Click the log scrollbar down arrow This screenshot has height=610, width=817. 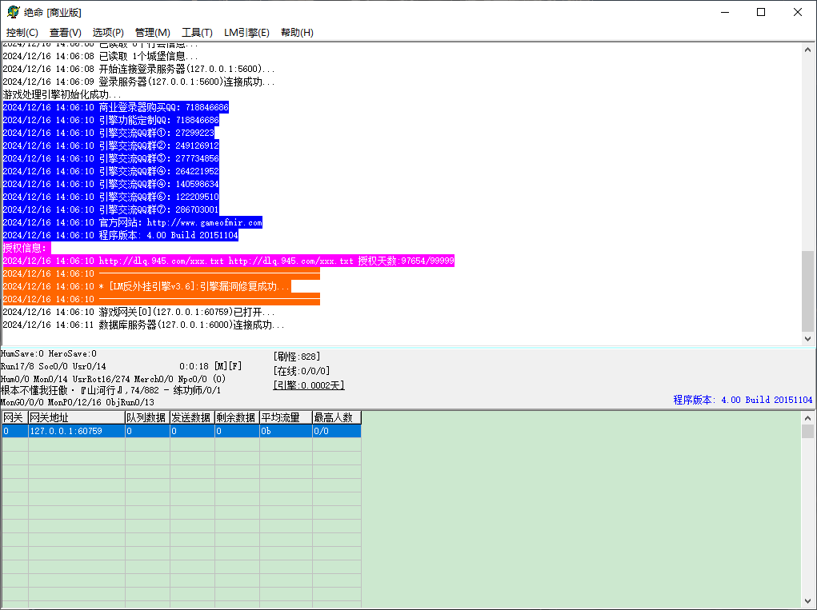pyautogui.click(x=807, y=338)
